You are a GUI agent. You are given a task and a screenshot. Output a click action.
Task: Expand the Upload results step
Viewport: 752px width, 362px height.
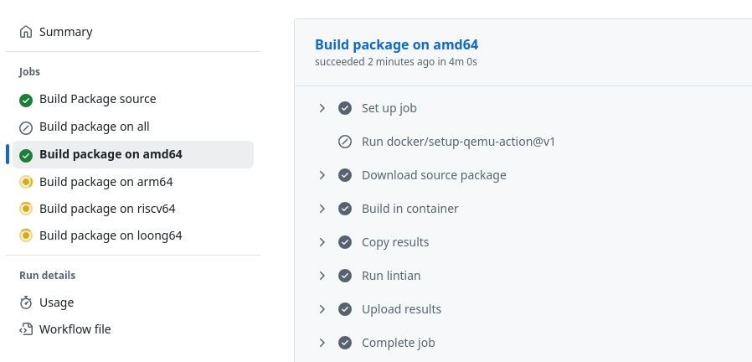(322, 309)
